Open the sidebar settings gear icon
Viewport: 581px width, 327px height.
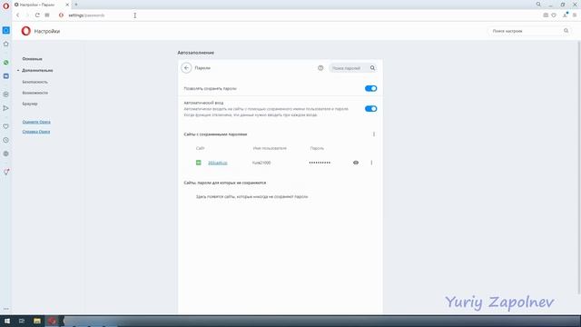click(6, 154)
